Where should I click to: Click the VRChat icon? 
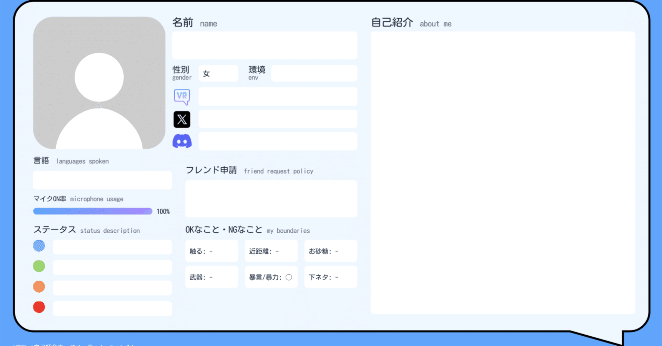click(x=182, y=97)
